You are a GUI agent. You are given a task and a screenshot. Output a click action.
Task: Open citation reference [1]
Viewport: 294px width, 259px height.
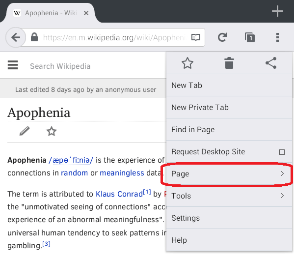pyautogui.click(x=147, y=192)
